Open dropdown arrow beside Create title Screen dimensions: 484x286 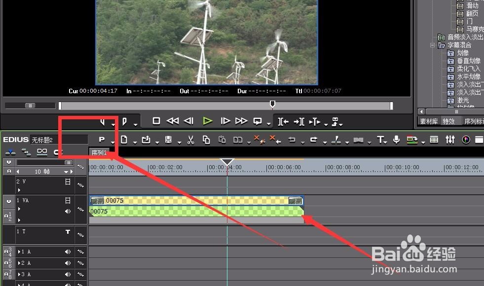click(386, 142)
